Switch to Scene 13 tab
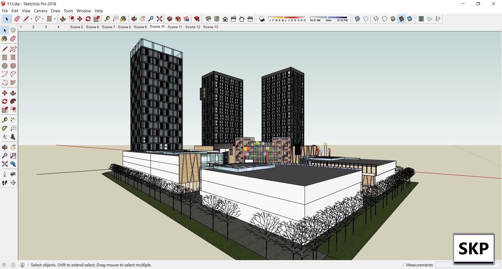502x269 pixels. click(210, 27)
